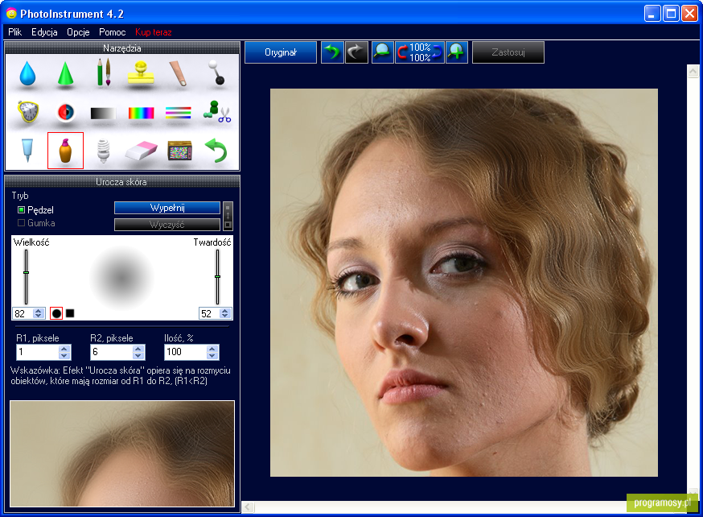Click the horizontal scrollbar left arrow
This screenshot has width=703, height=517.
pos(249,507)
